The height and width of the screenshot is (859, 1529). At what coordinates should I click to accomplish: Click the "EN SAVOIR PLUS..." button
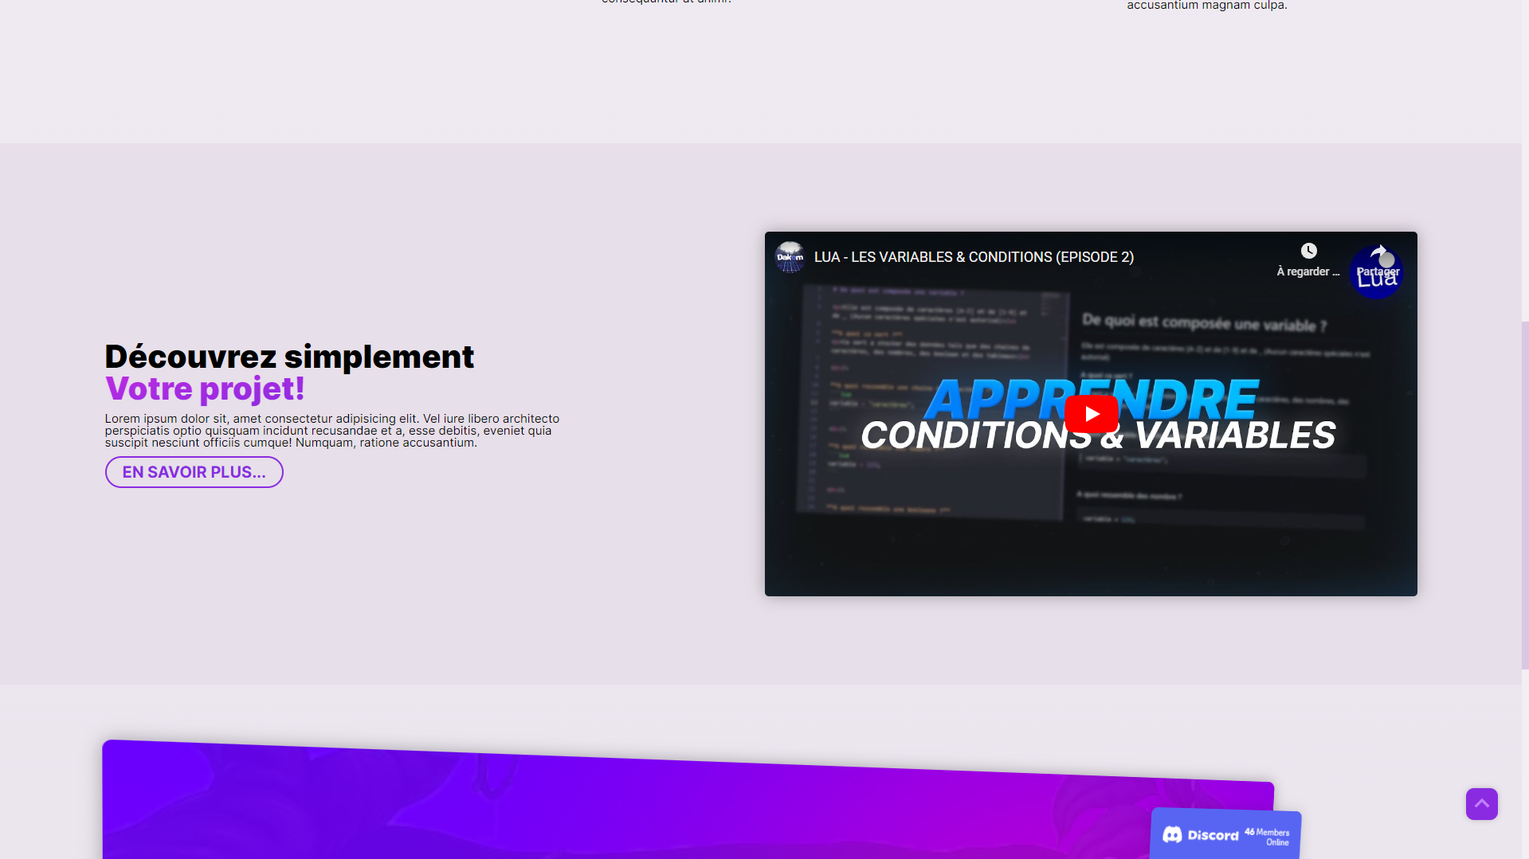tap(194, 471)
